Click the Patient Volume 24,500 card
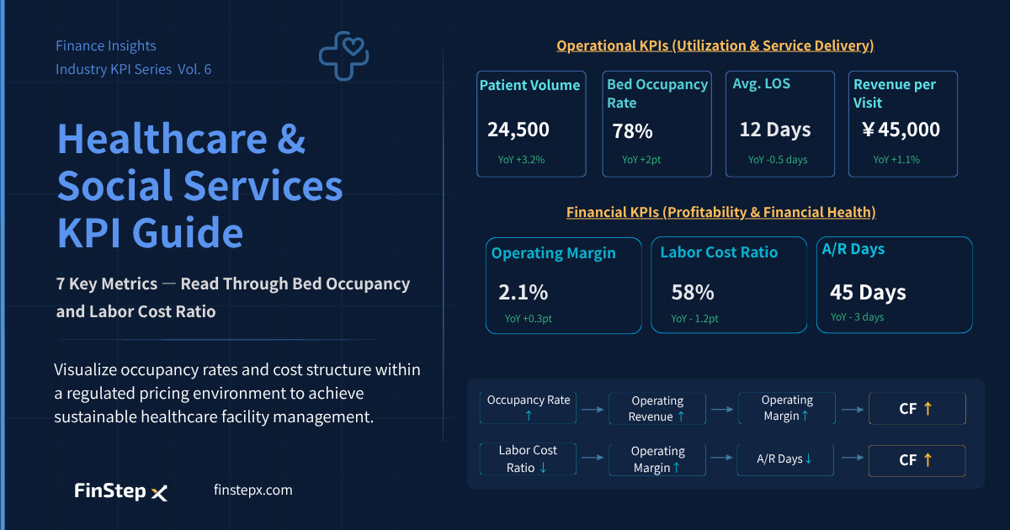Screen dimensions: 1010x530 coord(531,124)
